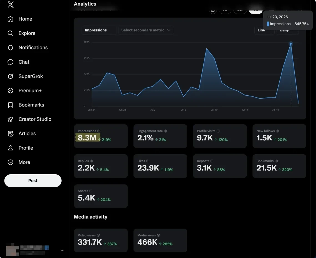Select the Video views 331.7K card
The width and height of the screenshot is (316, 258).
pos(101,240)
